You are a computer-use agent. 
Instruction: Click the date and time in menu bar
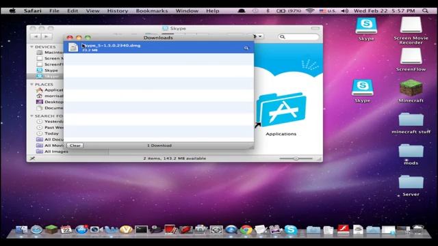[x=384, y=11]
